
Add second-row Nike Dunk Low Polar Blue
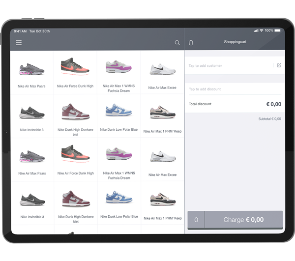click(118, 116)
